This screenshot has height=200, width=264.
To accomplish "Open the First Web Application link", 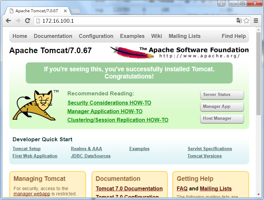I will [x=35, y=156].
